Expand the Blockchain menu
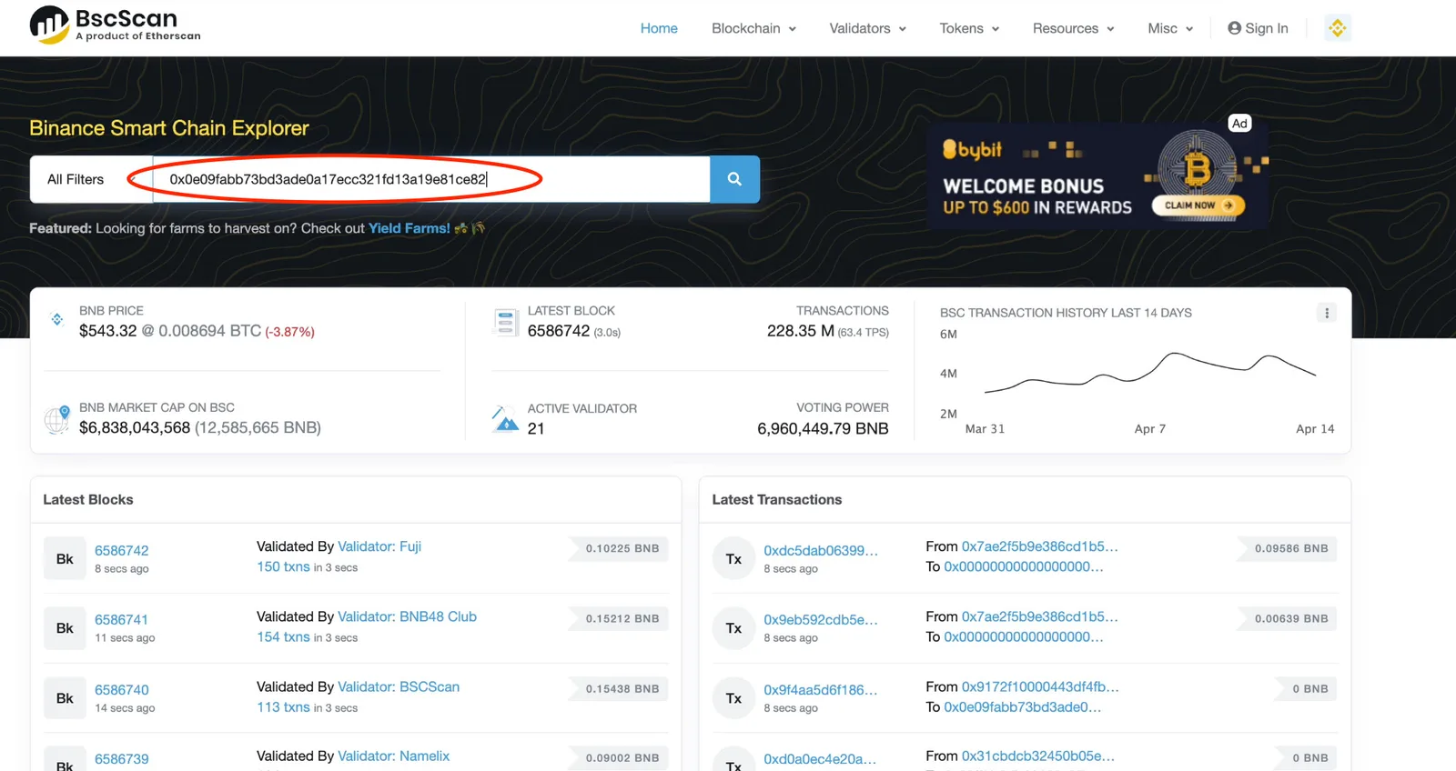 (753, 28)
